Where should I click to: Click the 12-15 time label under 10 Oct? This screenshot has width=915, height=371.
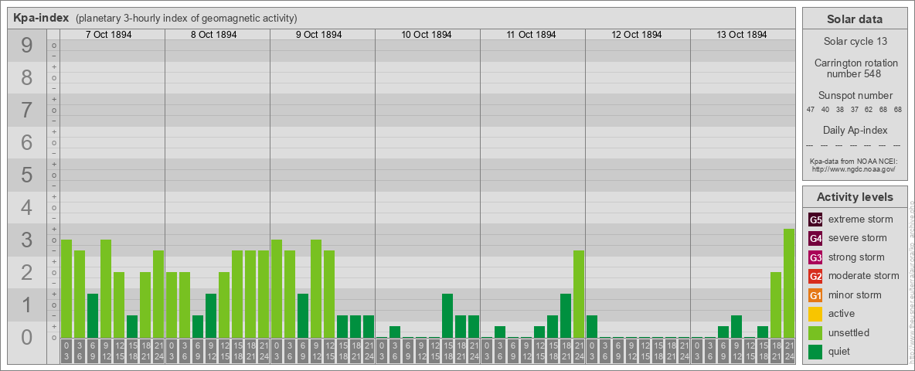(x=434, y=352)
